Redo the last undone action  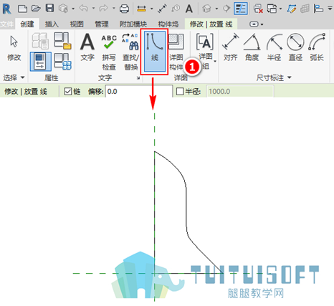pos(103,9)
